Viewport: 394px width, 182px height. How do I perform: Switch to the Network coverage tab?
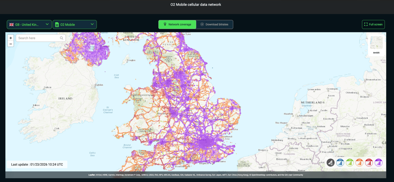click(177, 25)
